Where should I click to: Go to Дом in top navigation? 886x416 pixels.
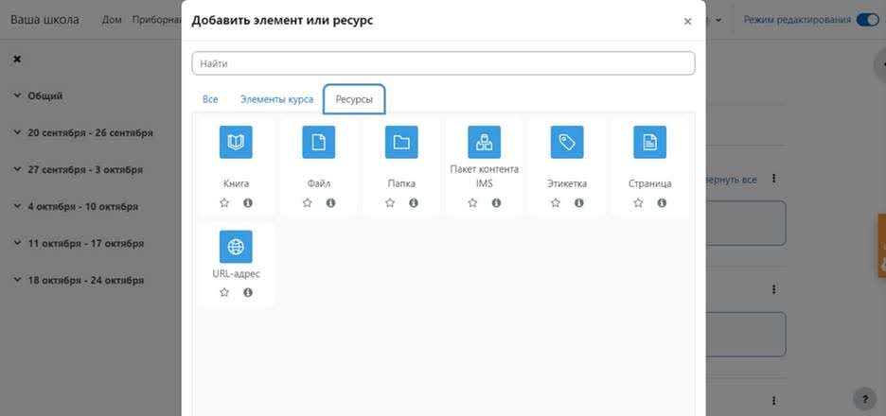(111, 20)
